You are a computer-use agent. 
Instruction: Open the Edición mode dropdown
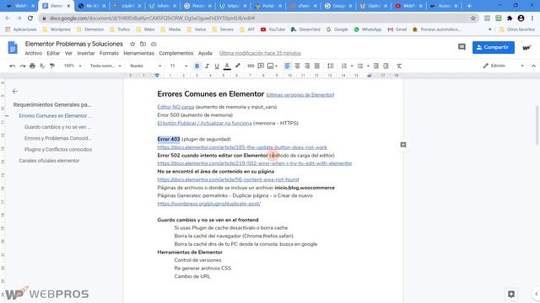click(x=503, y=66)
